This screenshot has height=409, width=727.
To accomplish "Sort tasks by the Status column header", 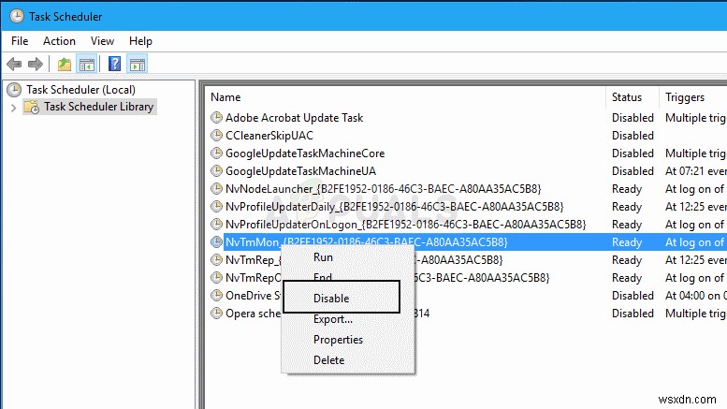I will point(627,97).
